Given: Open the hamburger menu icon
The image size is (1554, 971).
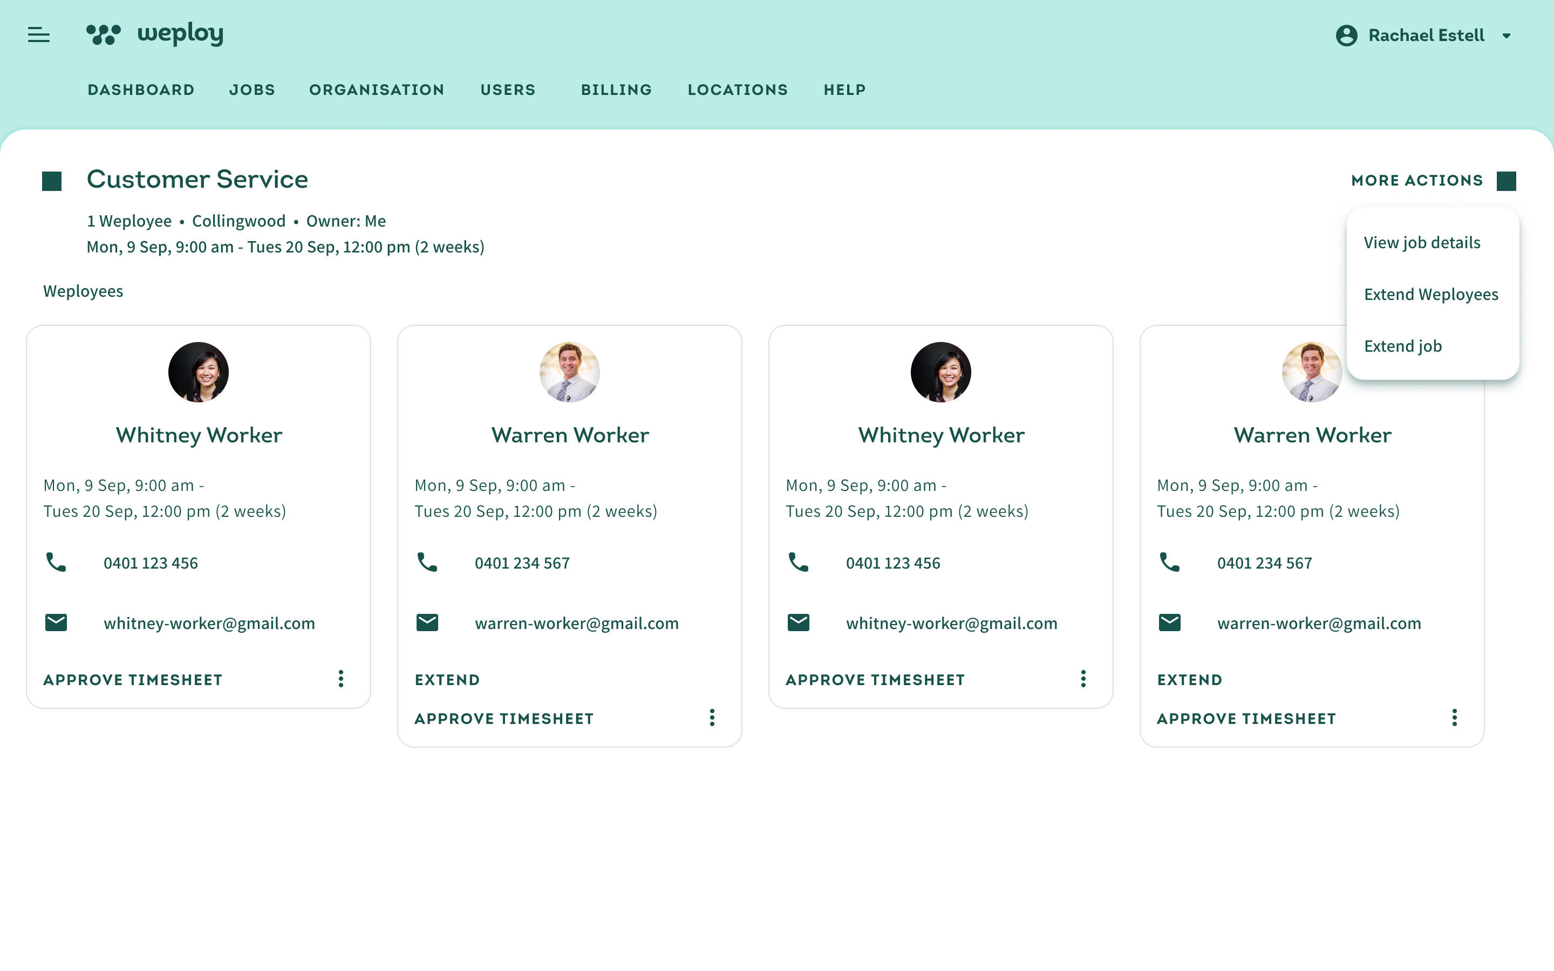Looking at the screenshot, I should 38,35.
